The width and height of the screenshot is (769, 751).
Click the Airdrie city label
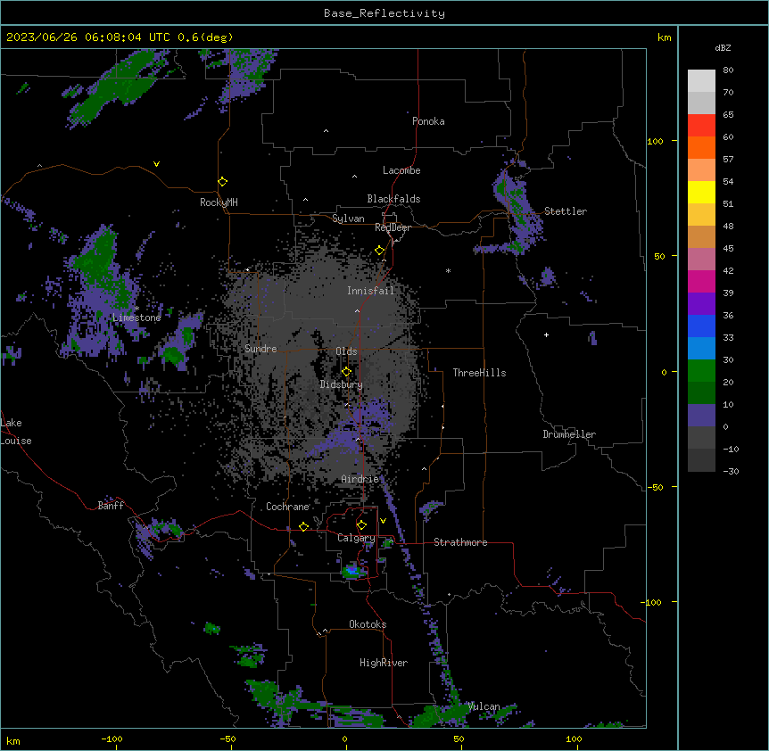point(360,479)
